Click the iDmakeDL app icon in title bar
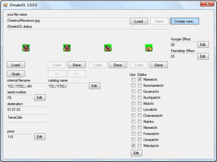 pos(5,5)
